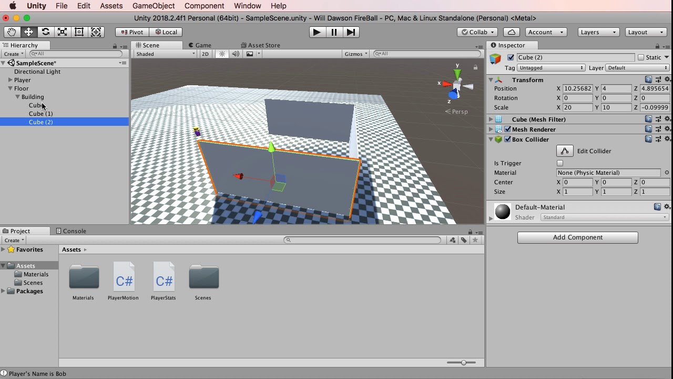The height and width of the screenshot is (379, 673).
Task: Open the Assets menu
Action: coord(111,6)
